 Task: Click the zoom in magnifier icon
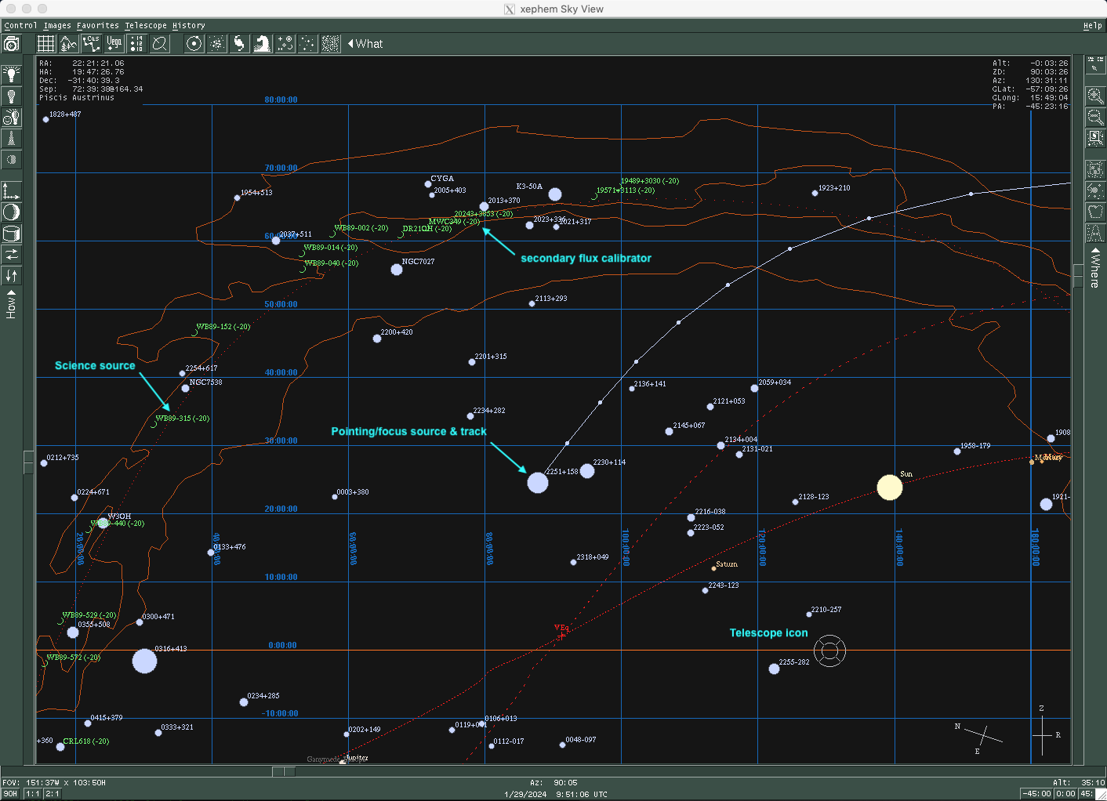pyautogui.click(x=1095, y=96)
